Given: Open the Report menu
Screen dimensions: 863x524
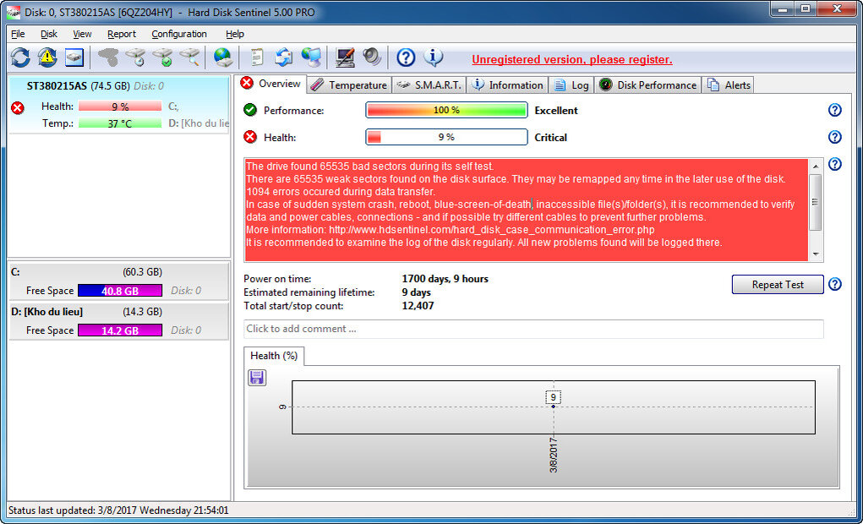Looking at the screenshot, I should point(122,34).
